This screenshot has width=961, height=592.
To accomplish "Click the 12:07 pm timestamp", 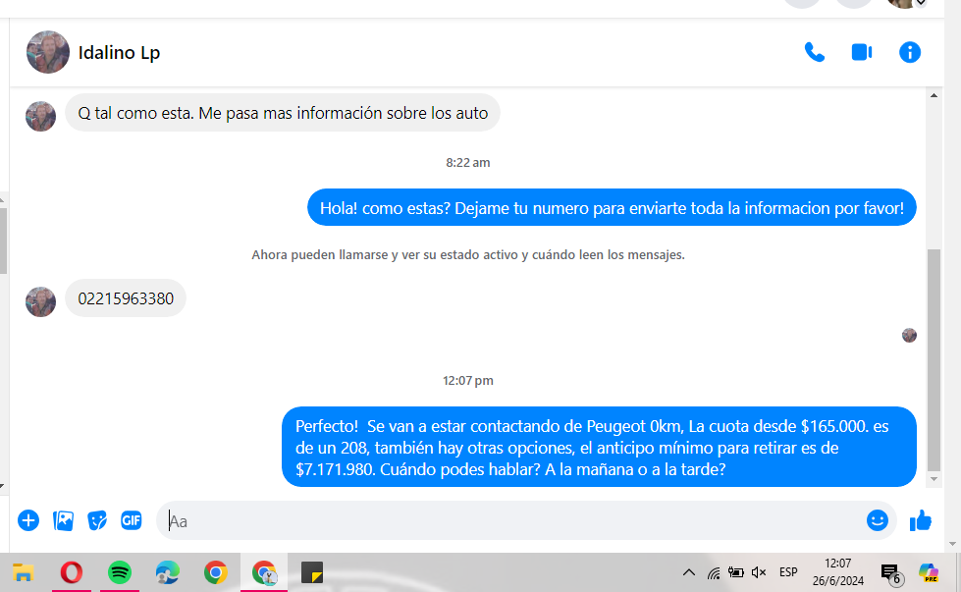I will (467, 381).
